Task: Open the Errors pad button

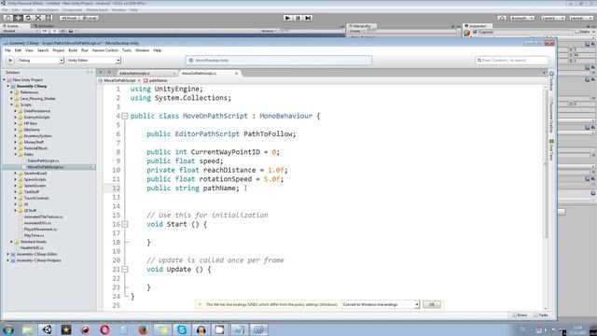Action: (521, 315)
